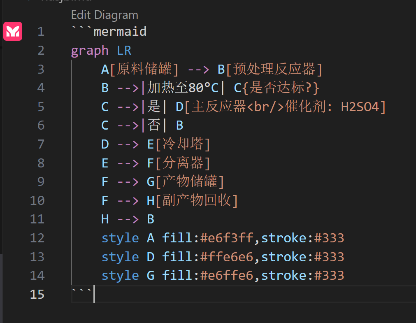This screenshot has height=323, width=416.
Task: Click the 产物储罐 node label
Action: click(x=190, y=181)
